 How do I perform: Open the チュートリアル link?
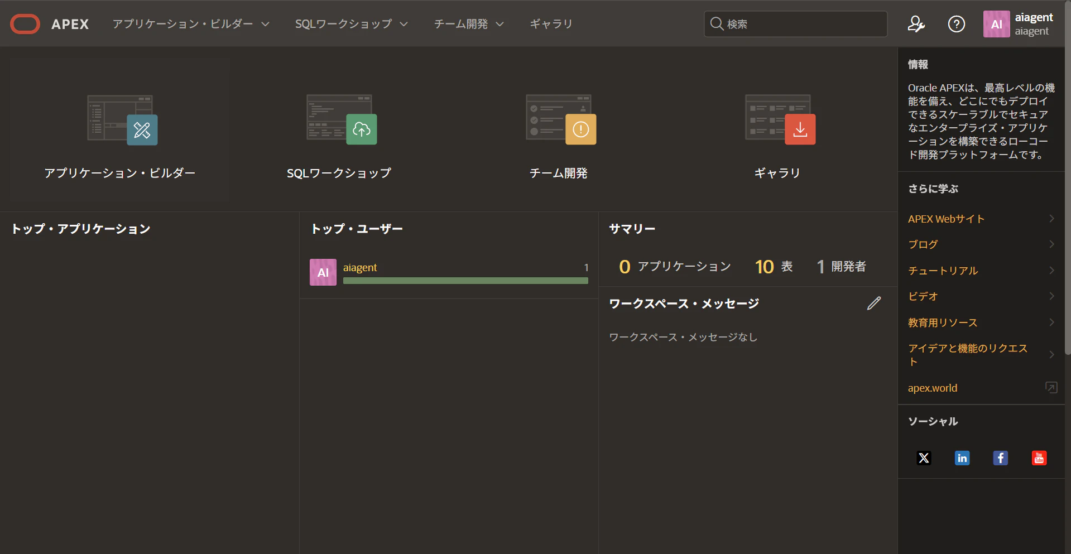coord(943,271)
